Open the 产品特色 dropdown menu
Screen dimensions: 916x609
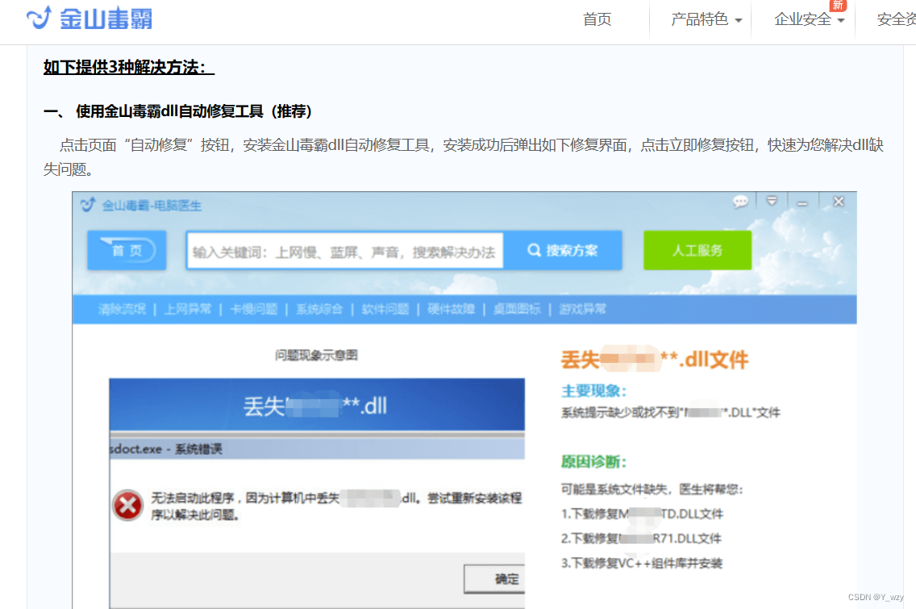pos(697,19)
